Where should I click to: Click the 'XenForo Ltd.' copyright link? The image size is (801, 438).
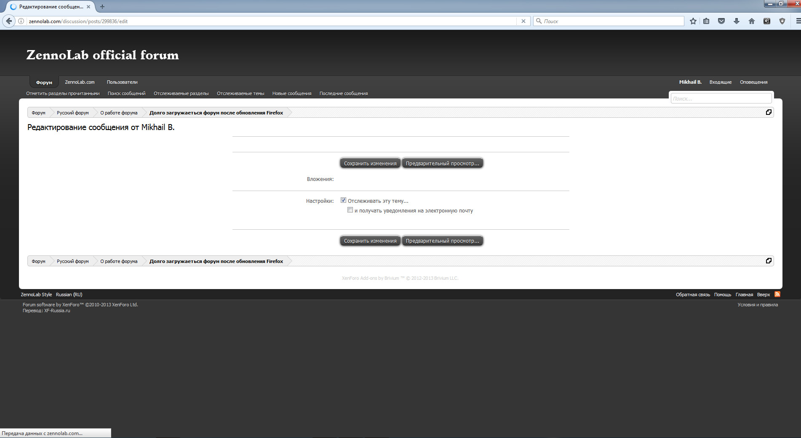point(125,305)
